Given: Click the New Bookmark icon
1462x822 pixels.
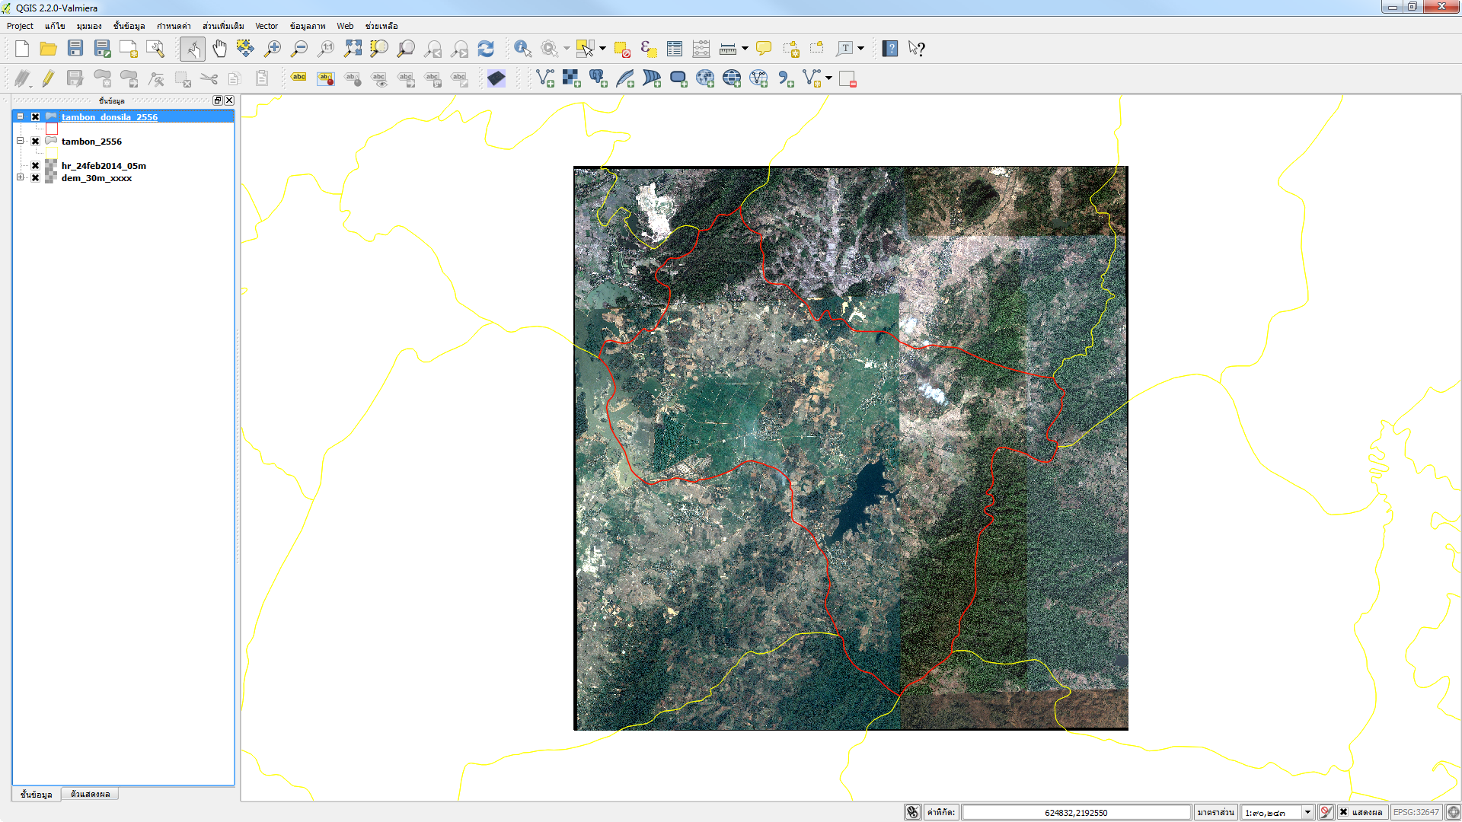Looking at the screenshot, I should tap(791, 49).
